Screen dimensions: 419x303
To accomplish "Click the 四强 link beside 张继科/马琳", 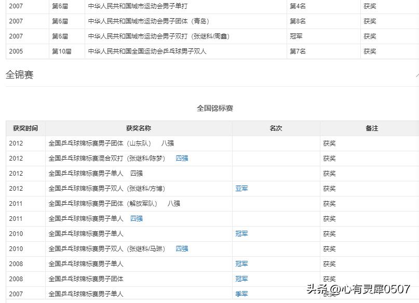I will click(x=182, y=249).
